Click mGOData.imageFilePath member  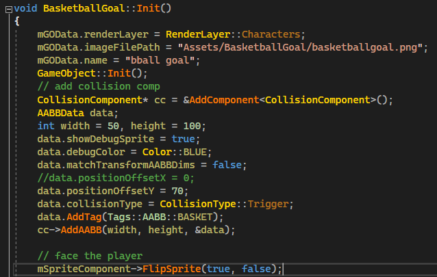pyautogui.click(x=99, y=47)
